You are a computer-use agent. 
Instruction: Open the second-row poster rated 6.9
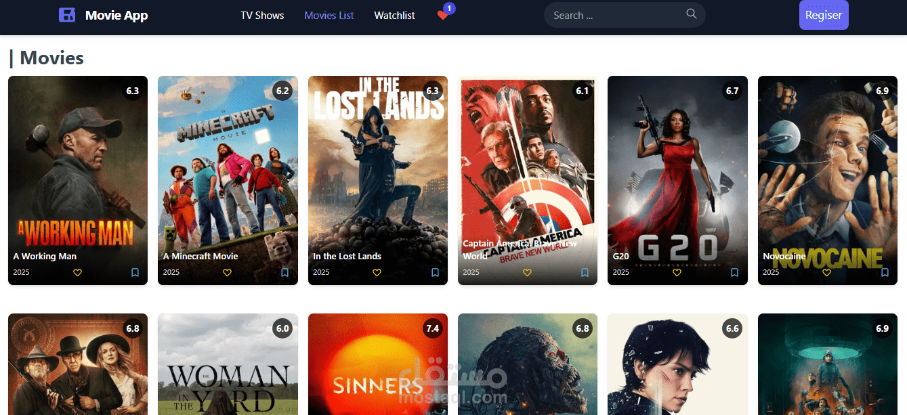pyautogui.click(x=828, y=364)
